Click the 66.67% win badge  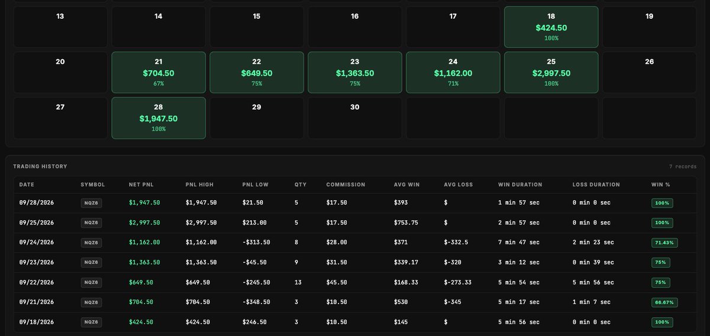tap(664, 302)
